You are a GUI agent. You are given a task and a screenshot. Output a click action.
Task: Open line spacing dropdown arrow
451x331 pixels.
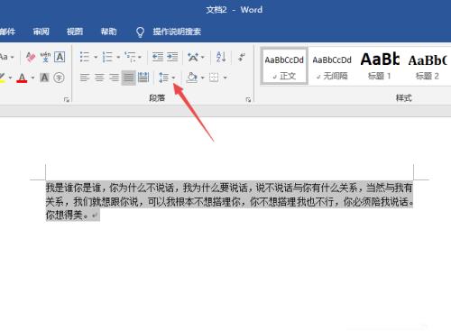(x=173, y=78)
